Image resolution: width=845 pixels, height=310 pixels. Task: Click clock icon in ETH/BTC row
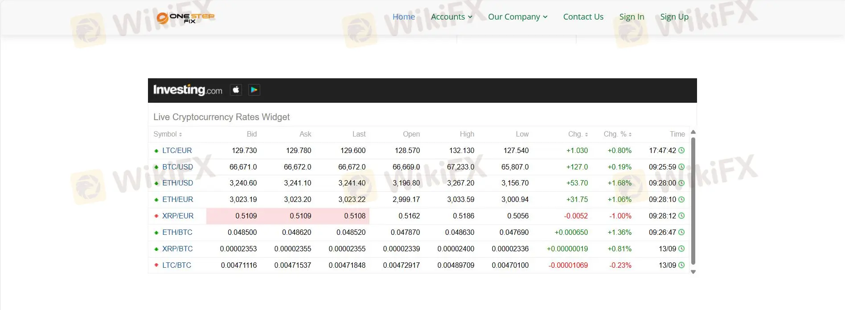click(681, 233)
